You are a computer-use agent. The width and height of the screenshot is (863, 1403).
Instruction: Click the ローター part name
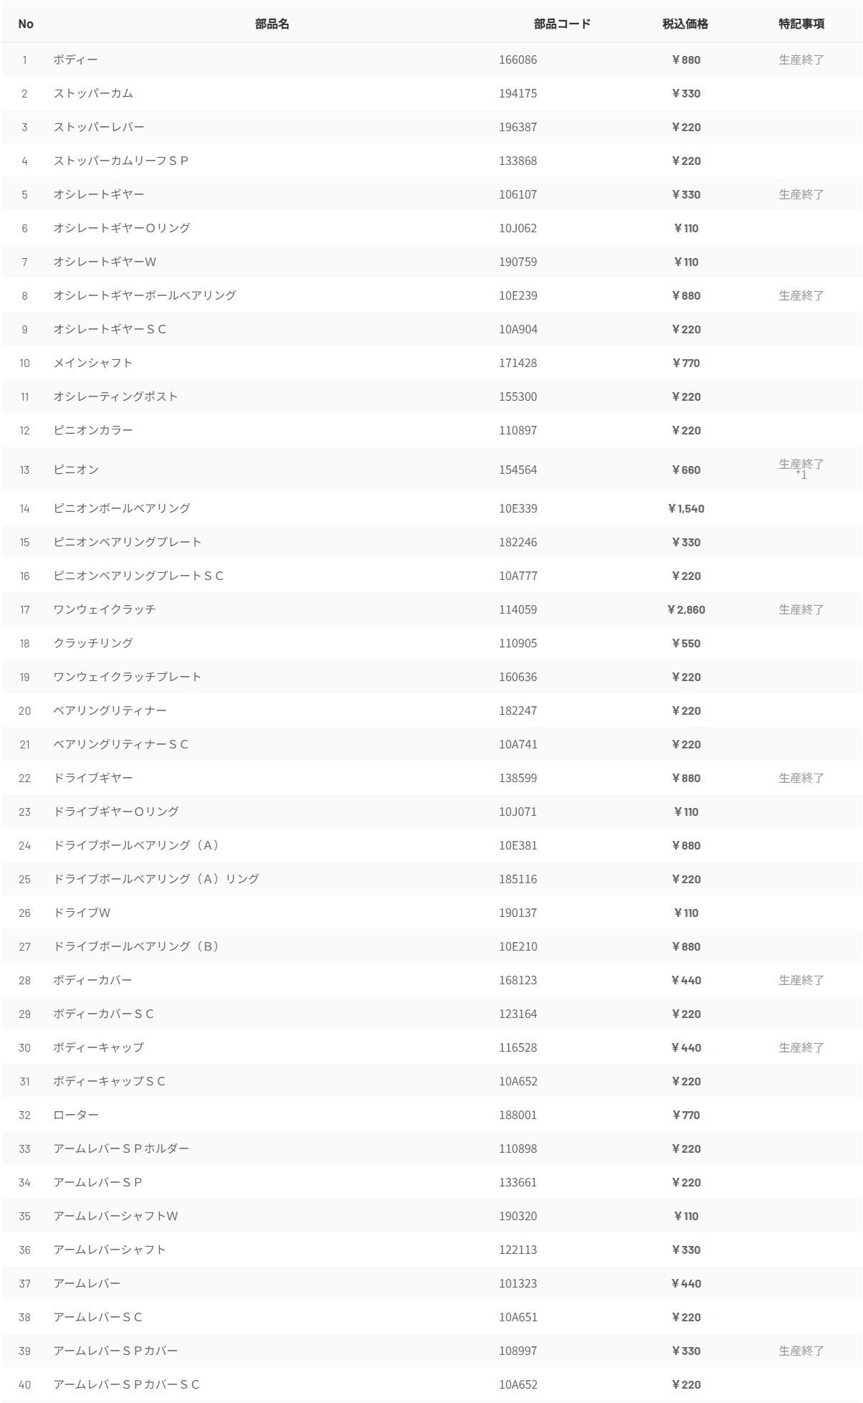pyautogui.click(x=75, y=1115)
